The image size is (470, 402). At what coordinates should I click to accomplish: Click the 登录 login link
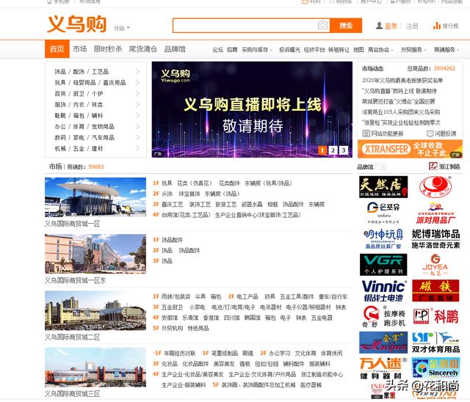391,26
